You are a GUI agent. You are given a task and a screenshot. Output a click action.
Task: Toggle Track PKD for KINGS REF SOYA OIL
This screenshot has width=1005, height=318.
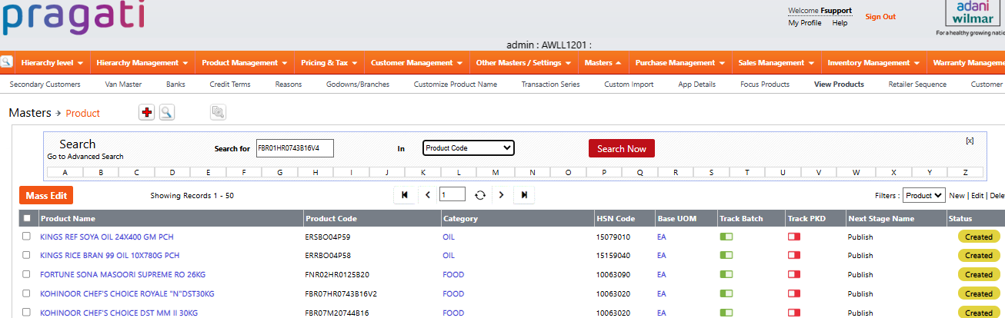coord(794,237)
